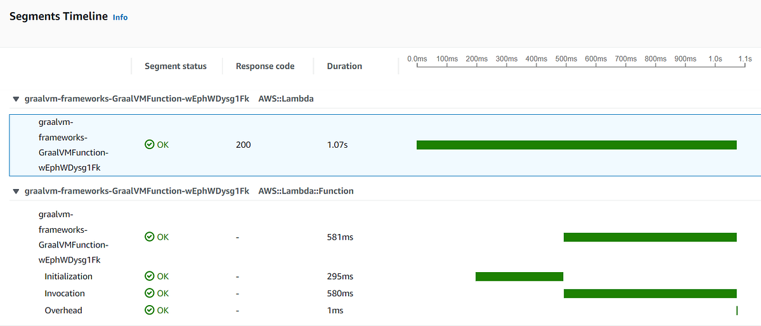
Task: Click the Duration column header
Action: (x=344, y=66)
